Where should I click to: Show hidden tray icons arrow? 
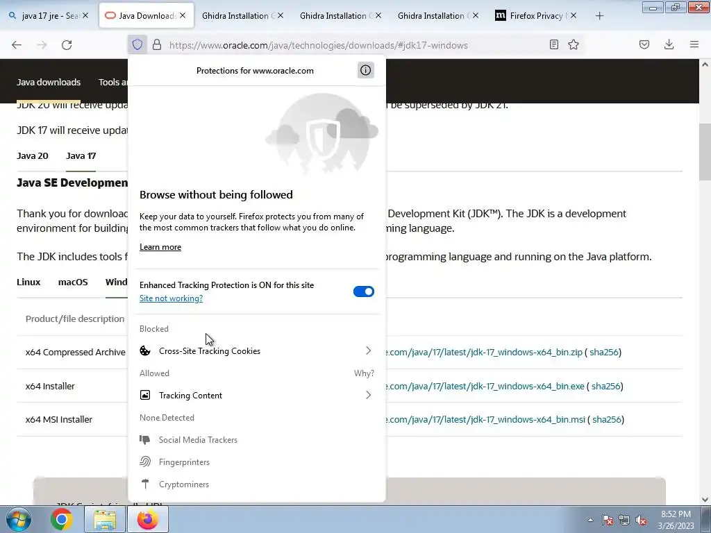590,520
